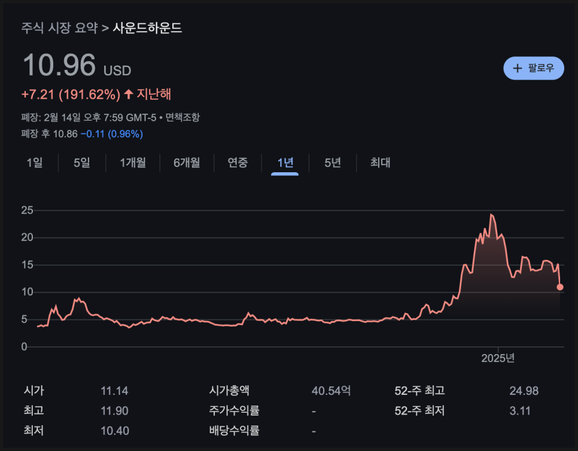This screenshot has height=451, width=578.
Task: Click the after-hours −0.11 (0.96%) text
Action: pyautogui.click(x=112, y=134)
